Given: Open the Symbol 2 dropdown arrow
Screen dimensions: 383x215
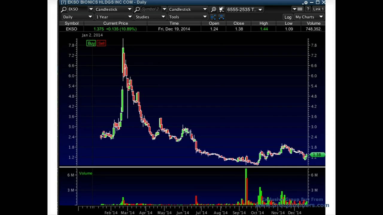Looking at the screenshot, I should [x=164, y=9].
